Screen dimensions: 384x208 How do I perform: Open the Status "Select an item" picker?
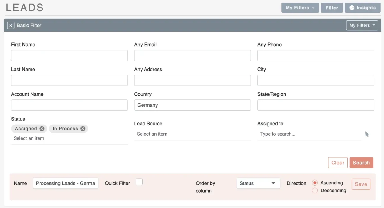point(29,138)
